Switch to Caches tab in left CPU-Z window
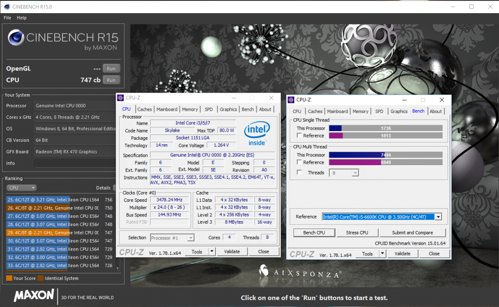Image resolution: width=499 pixels, height=307 pixels. [x=144, y=109]
